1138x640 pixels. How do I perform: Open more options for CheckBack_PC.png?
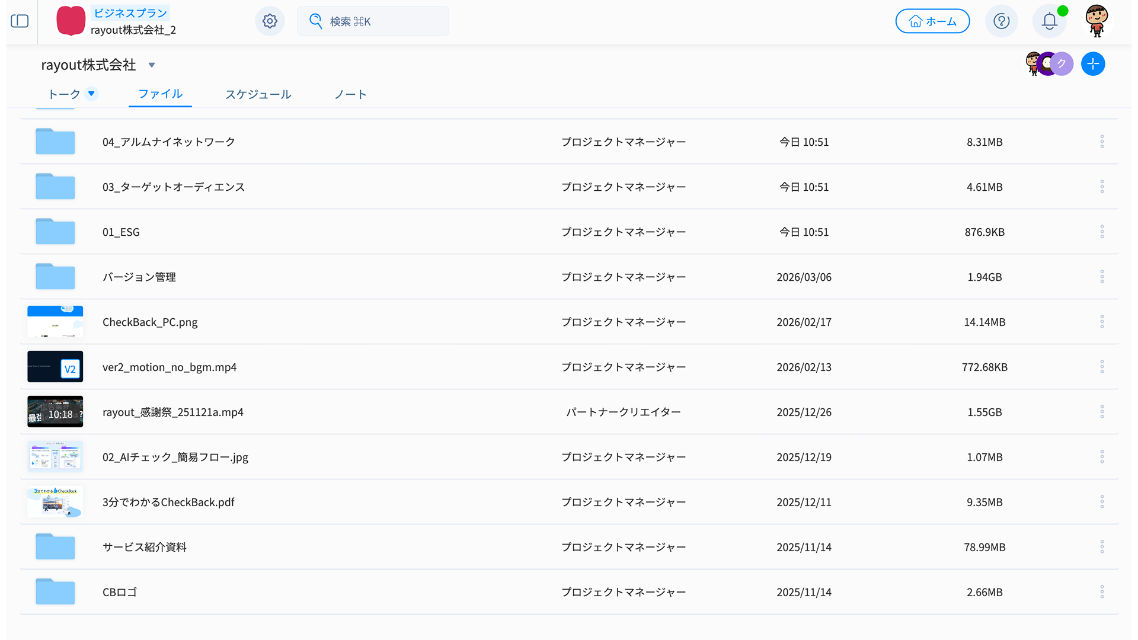click(x=1102, y=322)
